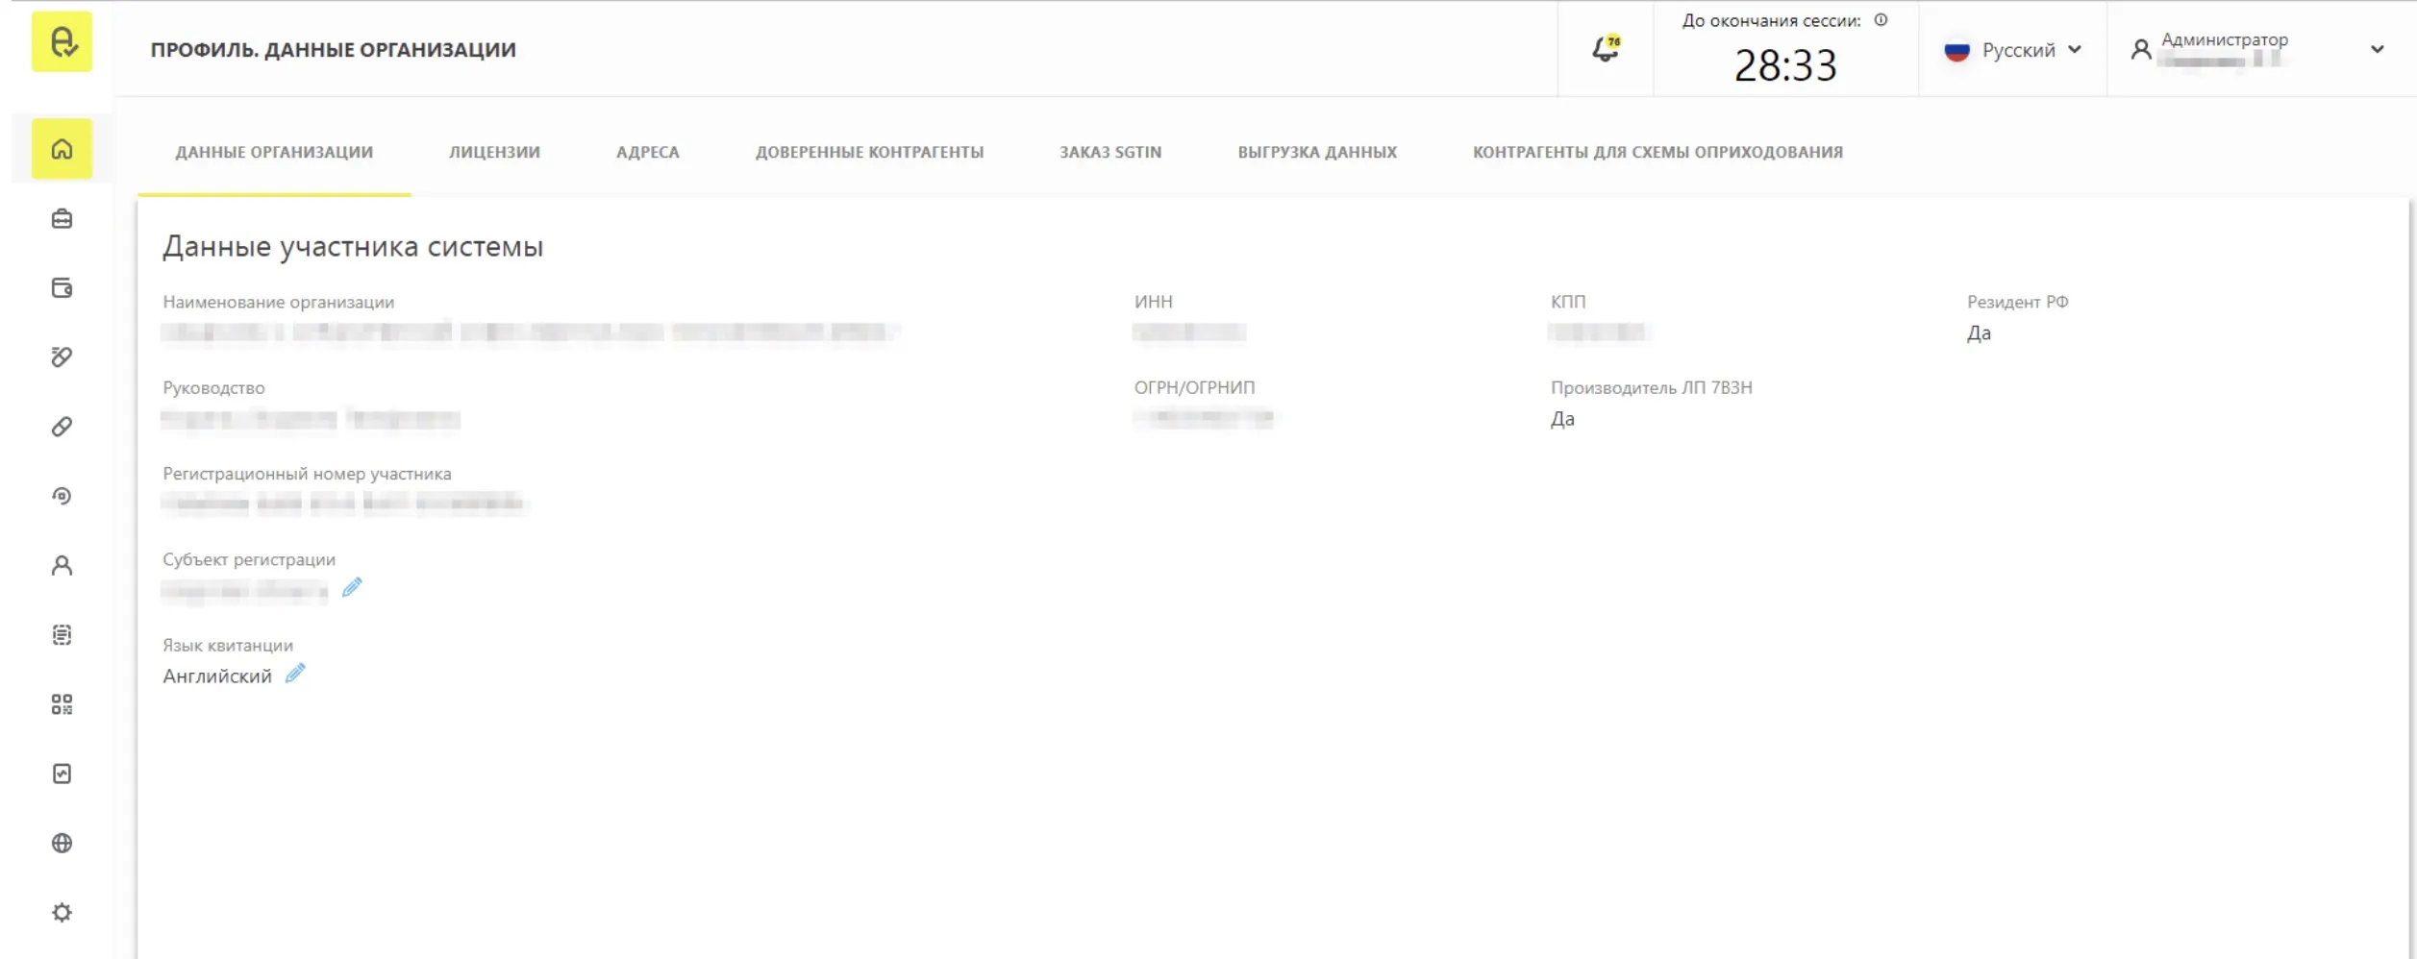Open the Выгрузка данных tab
This screenshot has width=2417, height=959.
tap(1317, 152)
